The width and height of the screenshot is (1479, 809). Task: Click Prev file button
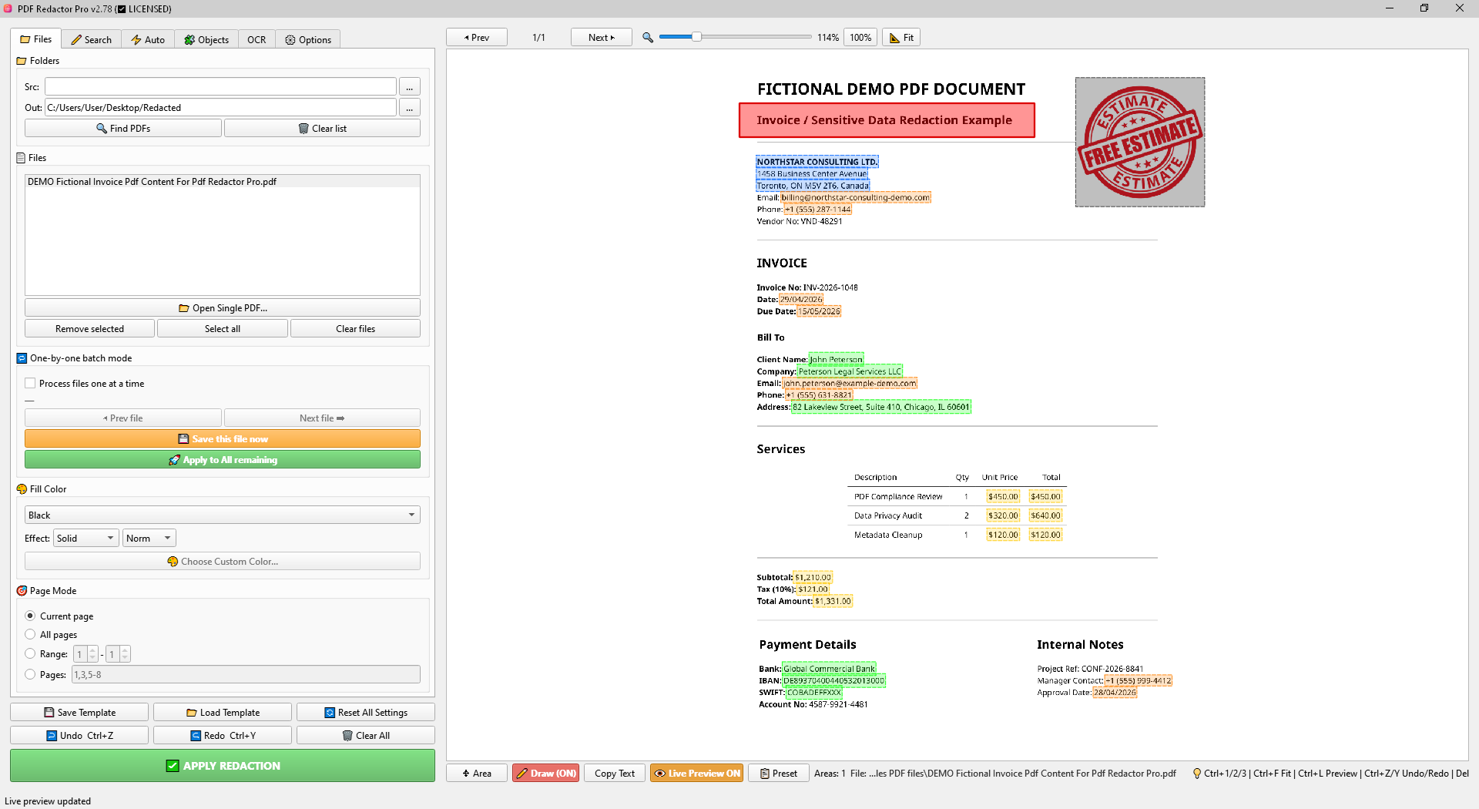[x=123, y=418]
